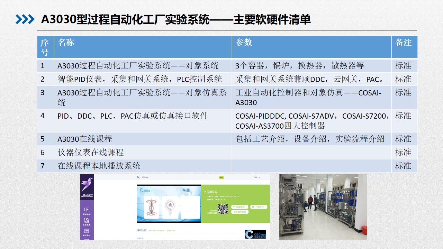Click 标准 in row 5 remarks
Viewport: 443px width, 249px height.
coord(403,139)
